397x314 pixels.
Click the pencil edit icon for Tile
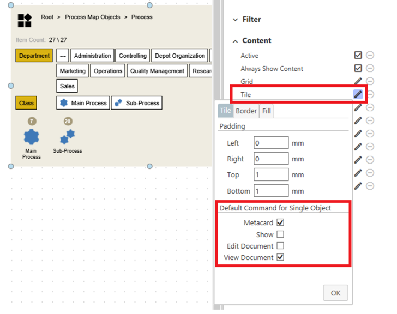click(x=358, y=94)
